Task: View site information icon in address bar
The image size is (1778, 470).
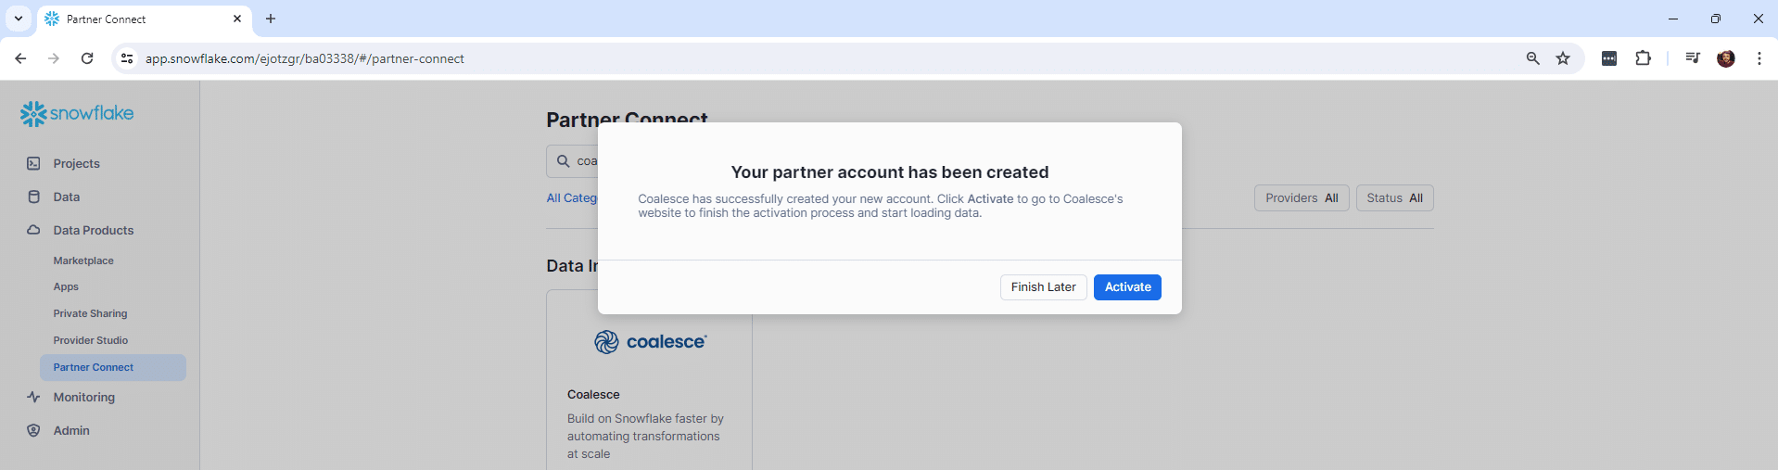Action: 127,58
